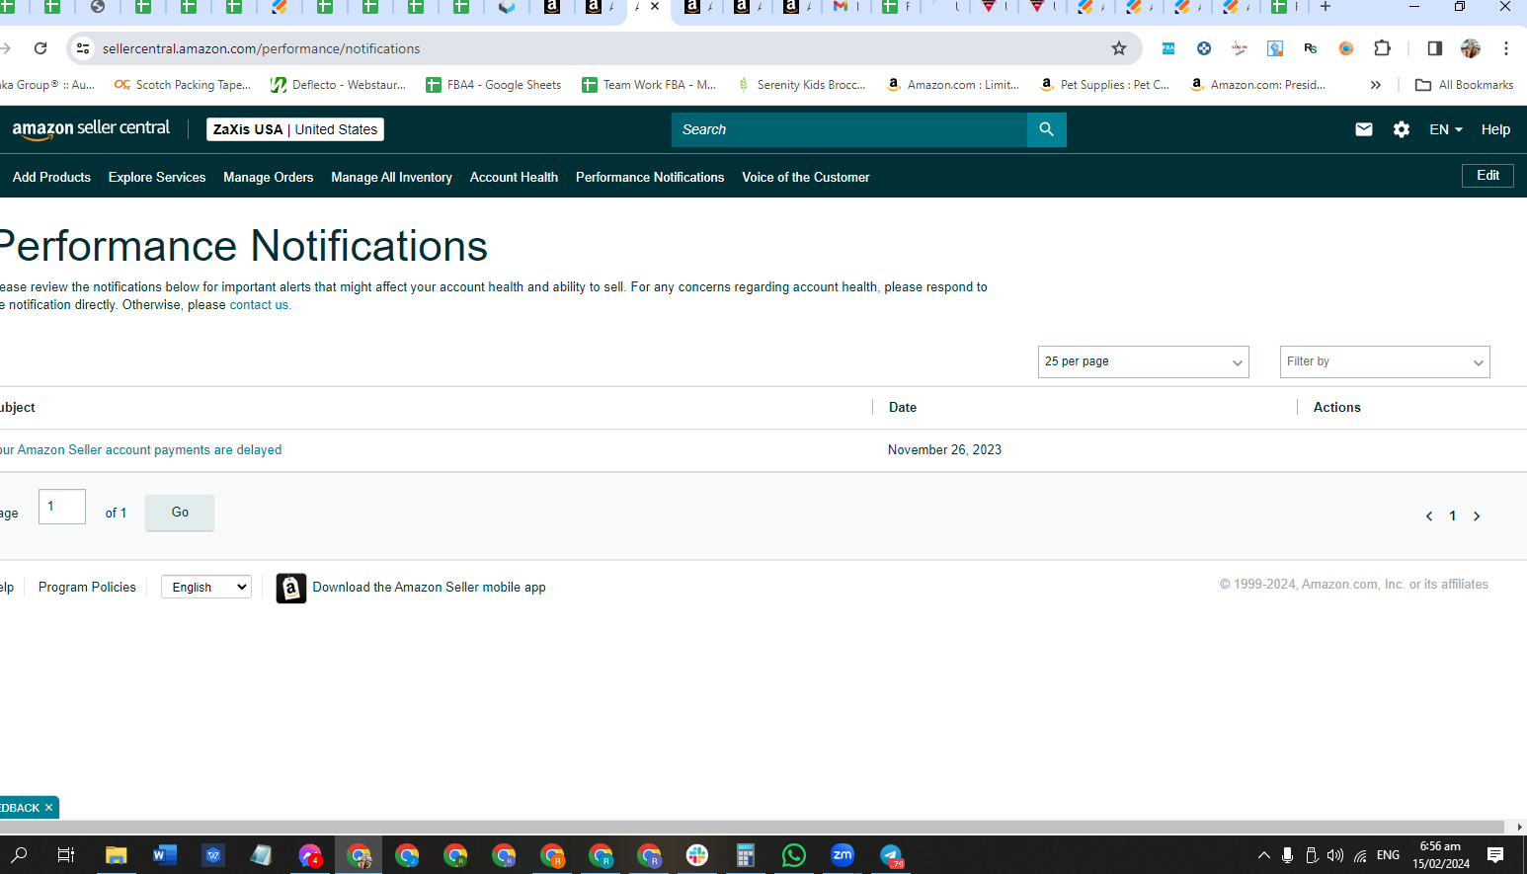
Task: Click the search magnifier button in Seller Central
Action: (x=1047, y=129)
